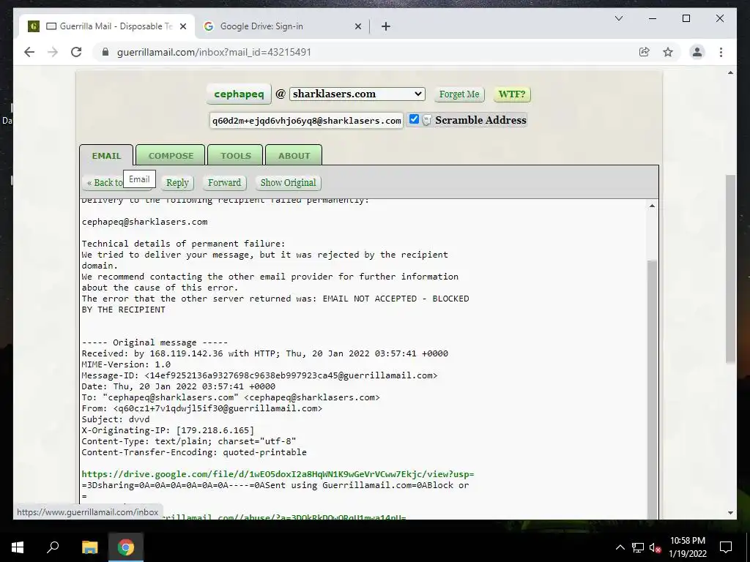Viewport: 750px width, 562px height.
Task: Open the network status tray icon
Action: 638,547
